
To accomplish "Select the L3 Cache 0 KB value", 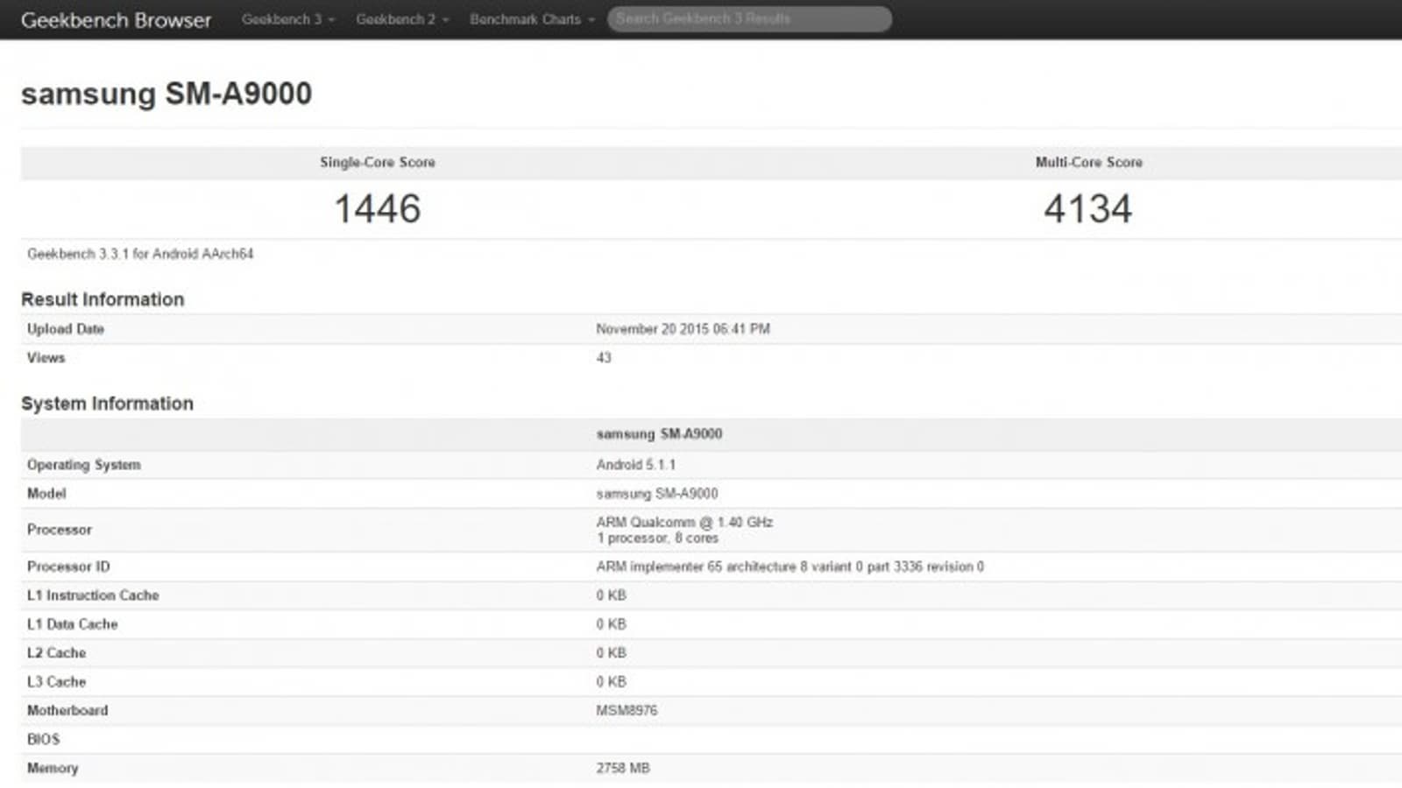I will coord(611,682).
